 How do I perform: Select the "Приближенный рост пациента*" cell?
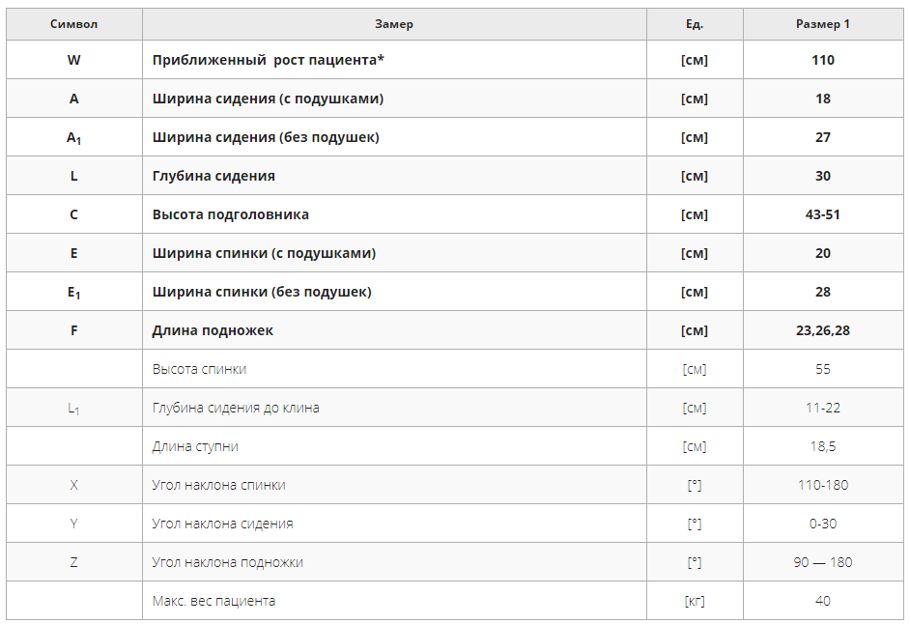coord(269,60)
